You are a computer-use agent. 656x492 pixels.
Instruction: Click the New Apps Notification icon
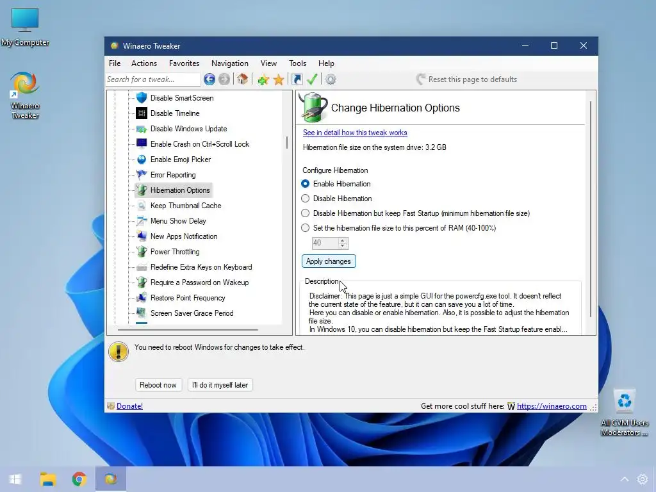(142, 236)
